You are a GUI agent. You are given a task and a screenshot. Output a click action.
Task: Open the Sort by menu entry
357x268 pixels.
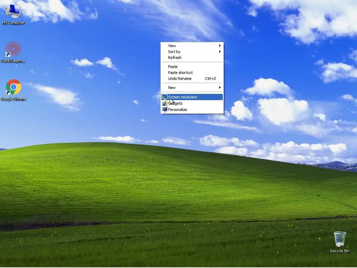coord(192,52)
